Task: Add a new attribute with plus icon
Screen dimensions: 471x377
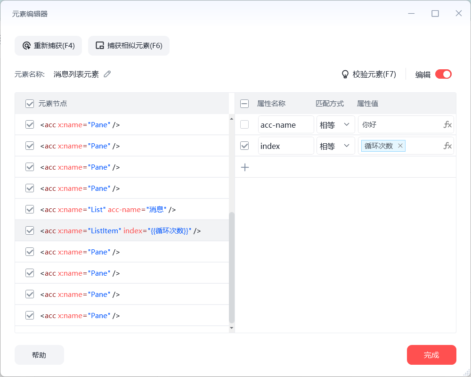Action: pos(245,167)
